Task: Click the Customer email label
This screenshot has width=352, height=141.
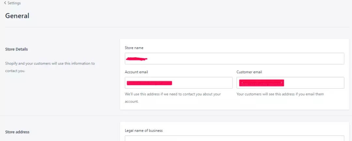Action: click(x=249, y=72)
